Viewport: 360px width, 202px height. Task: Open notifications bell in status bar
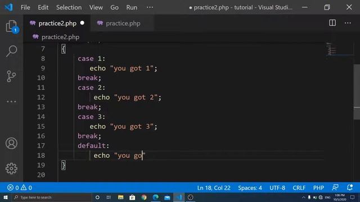pyautogui.click(x=350, y=187)
